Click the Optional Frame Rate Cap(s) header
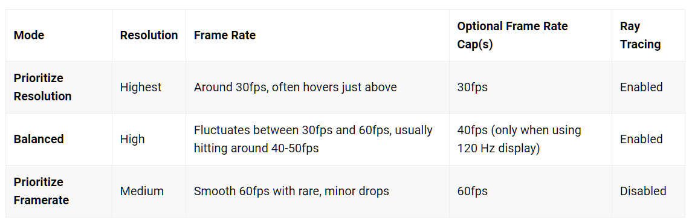 click(513, 35)
